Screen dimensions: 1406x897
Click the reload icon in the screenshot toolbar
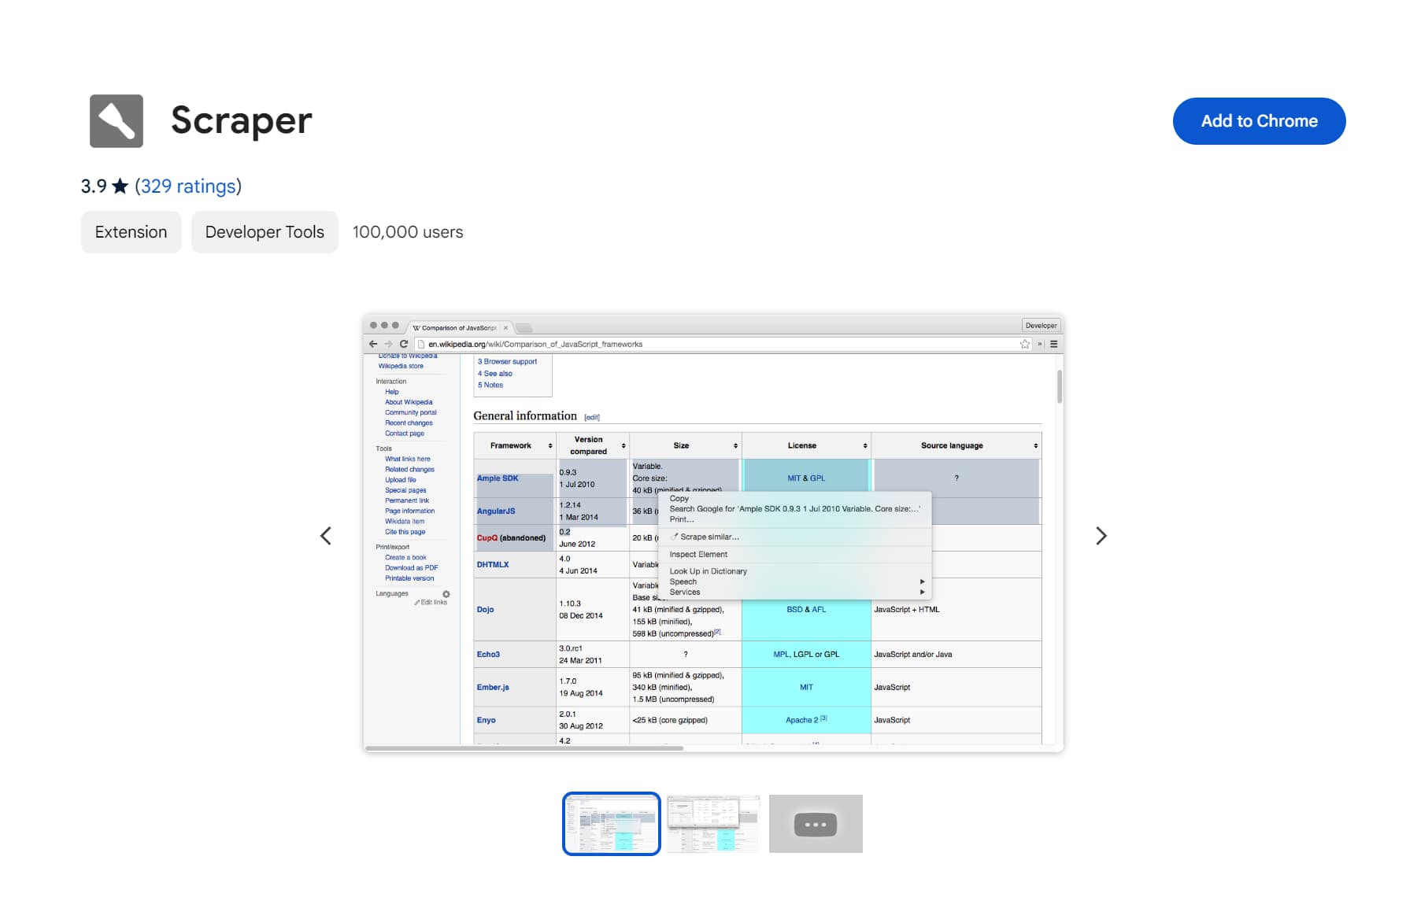point(404,344)
